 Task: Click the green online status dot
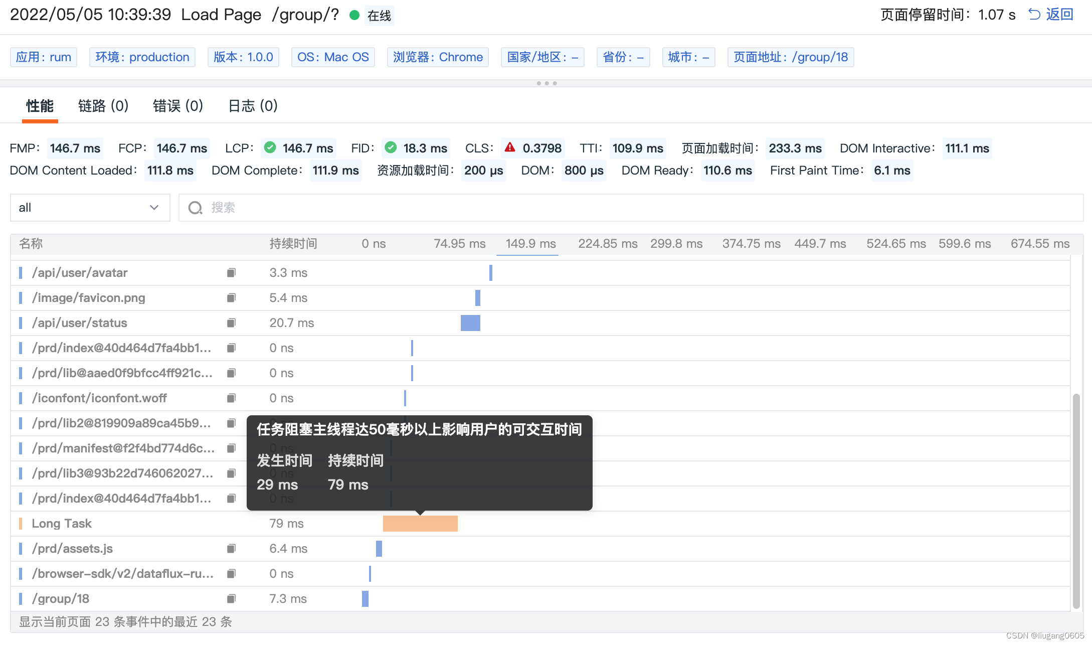[x=354, y=15]
